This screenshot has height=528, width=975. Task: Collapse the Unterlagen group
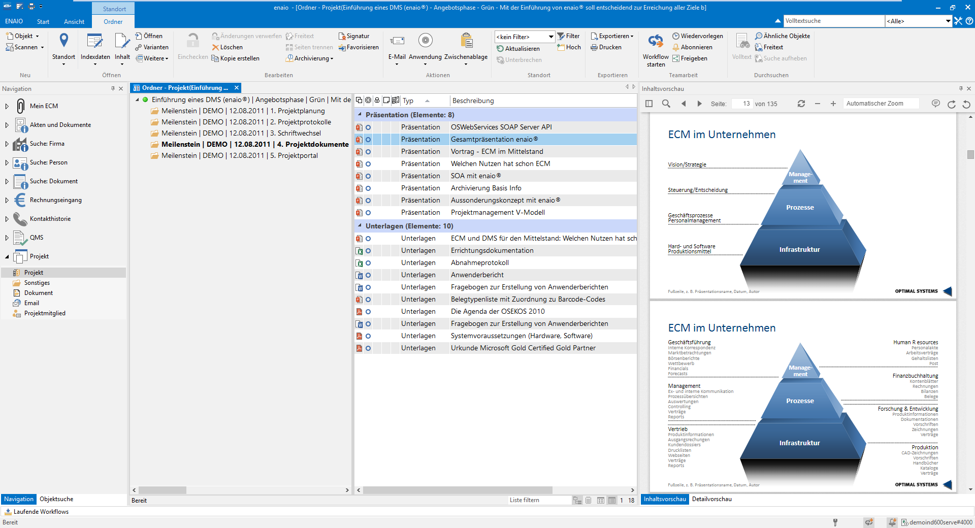(x=360, y=226)
